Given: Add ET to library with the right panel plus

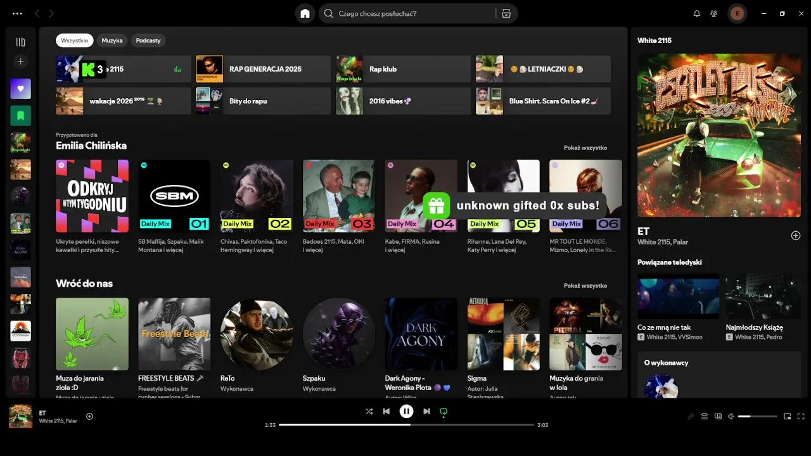Looking at the screenshot, I should point(796,236).
